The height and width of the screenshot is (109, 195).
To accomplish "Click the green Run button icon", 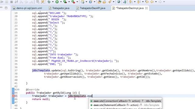I will coord(57,2).
